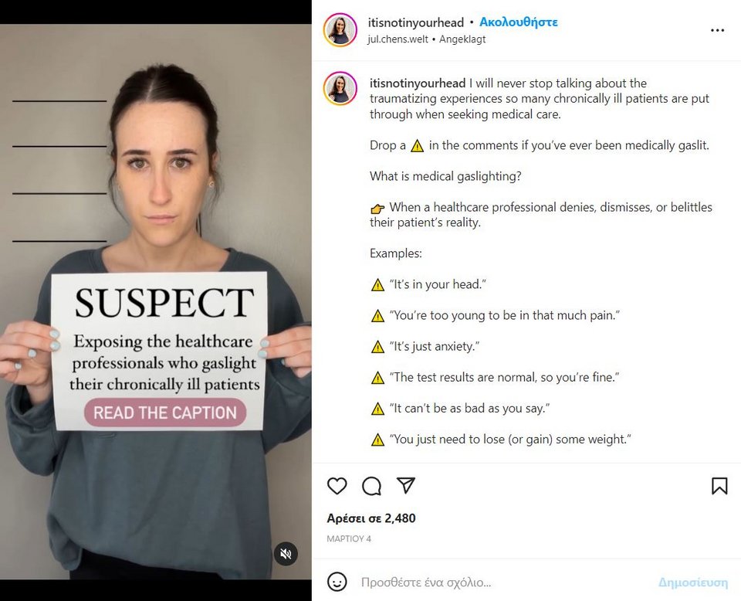Open itisnotinyourhead profile from header username
This screenshot has height=601, width=741.
point(416,22)
